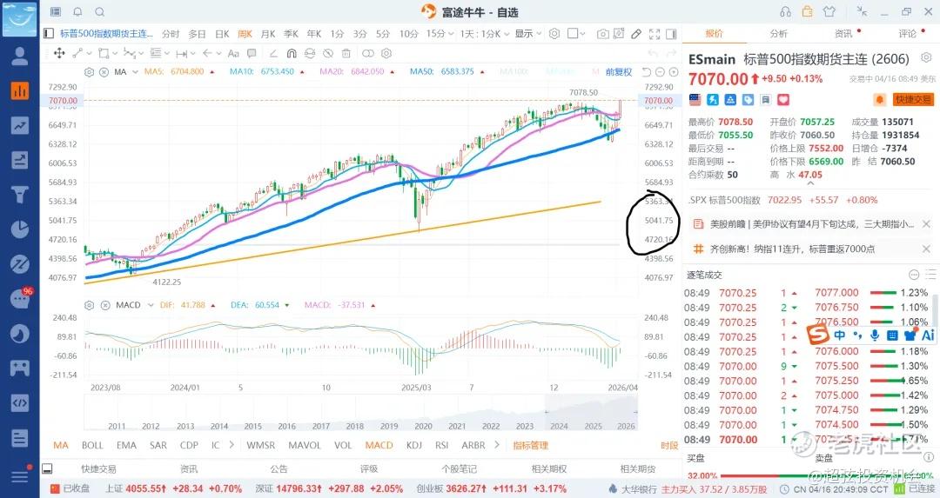
Task: Open the orange quotes chart sidebar icon
Action: click(20, 90)
